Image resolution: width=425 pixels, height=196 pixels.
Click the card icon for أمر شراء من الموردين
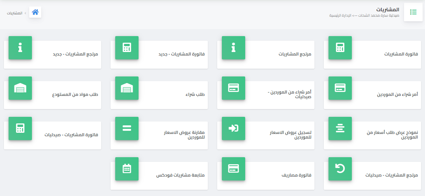click(340, 88)
